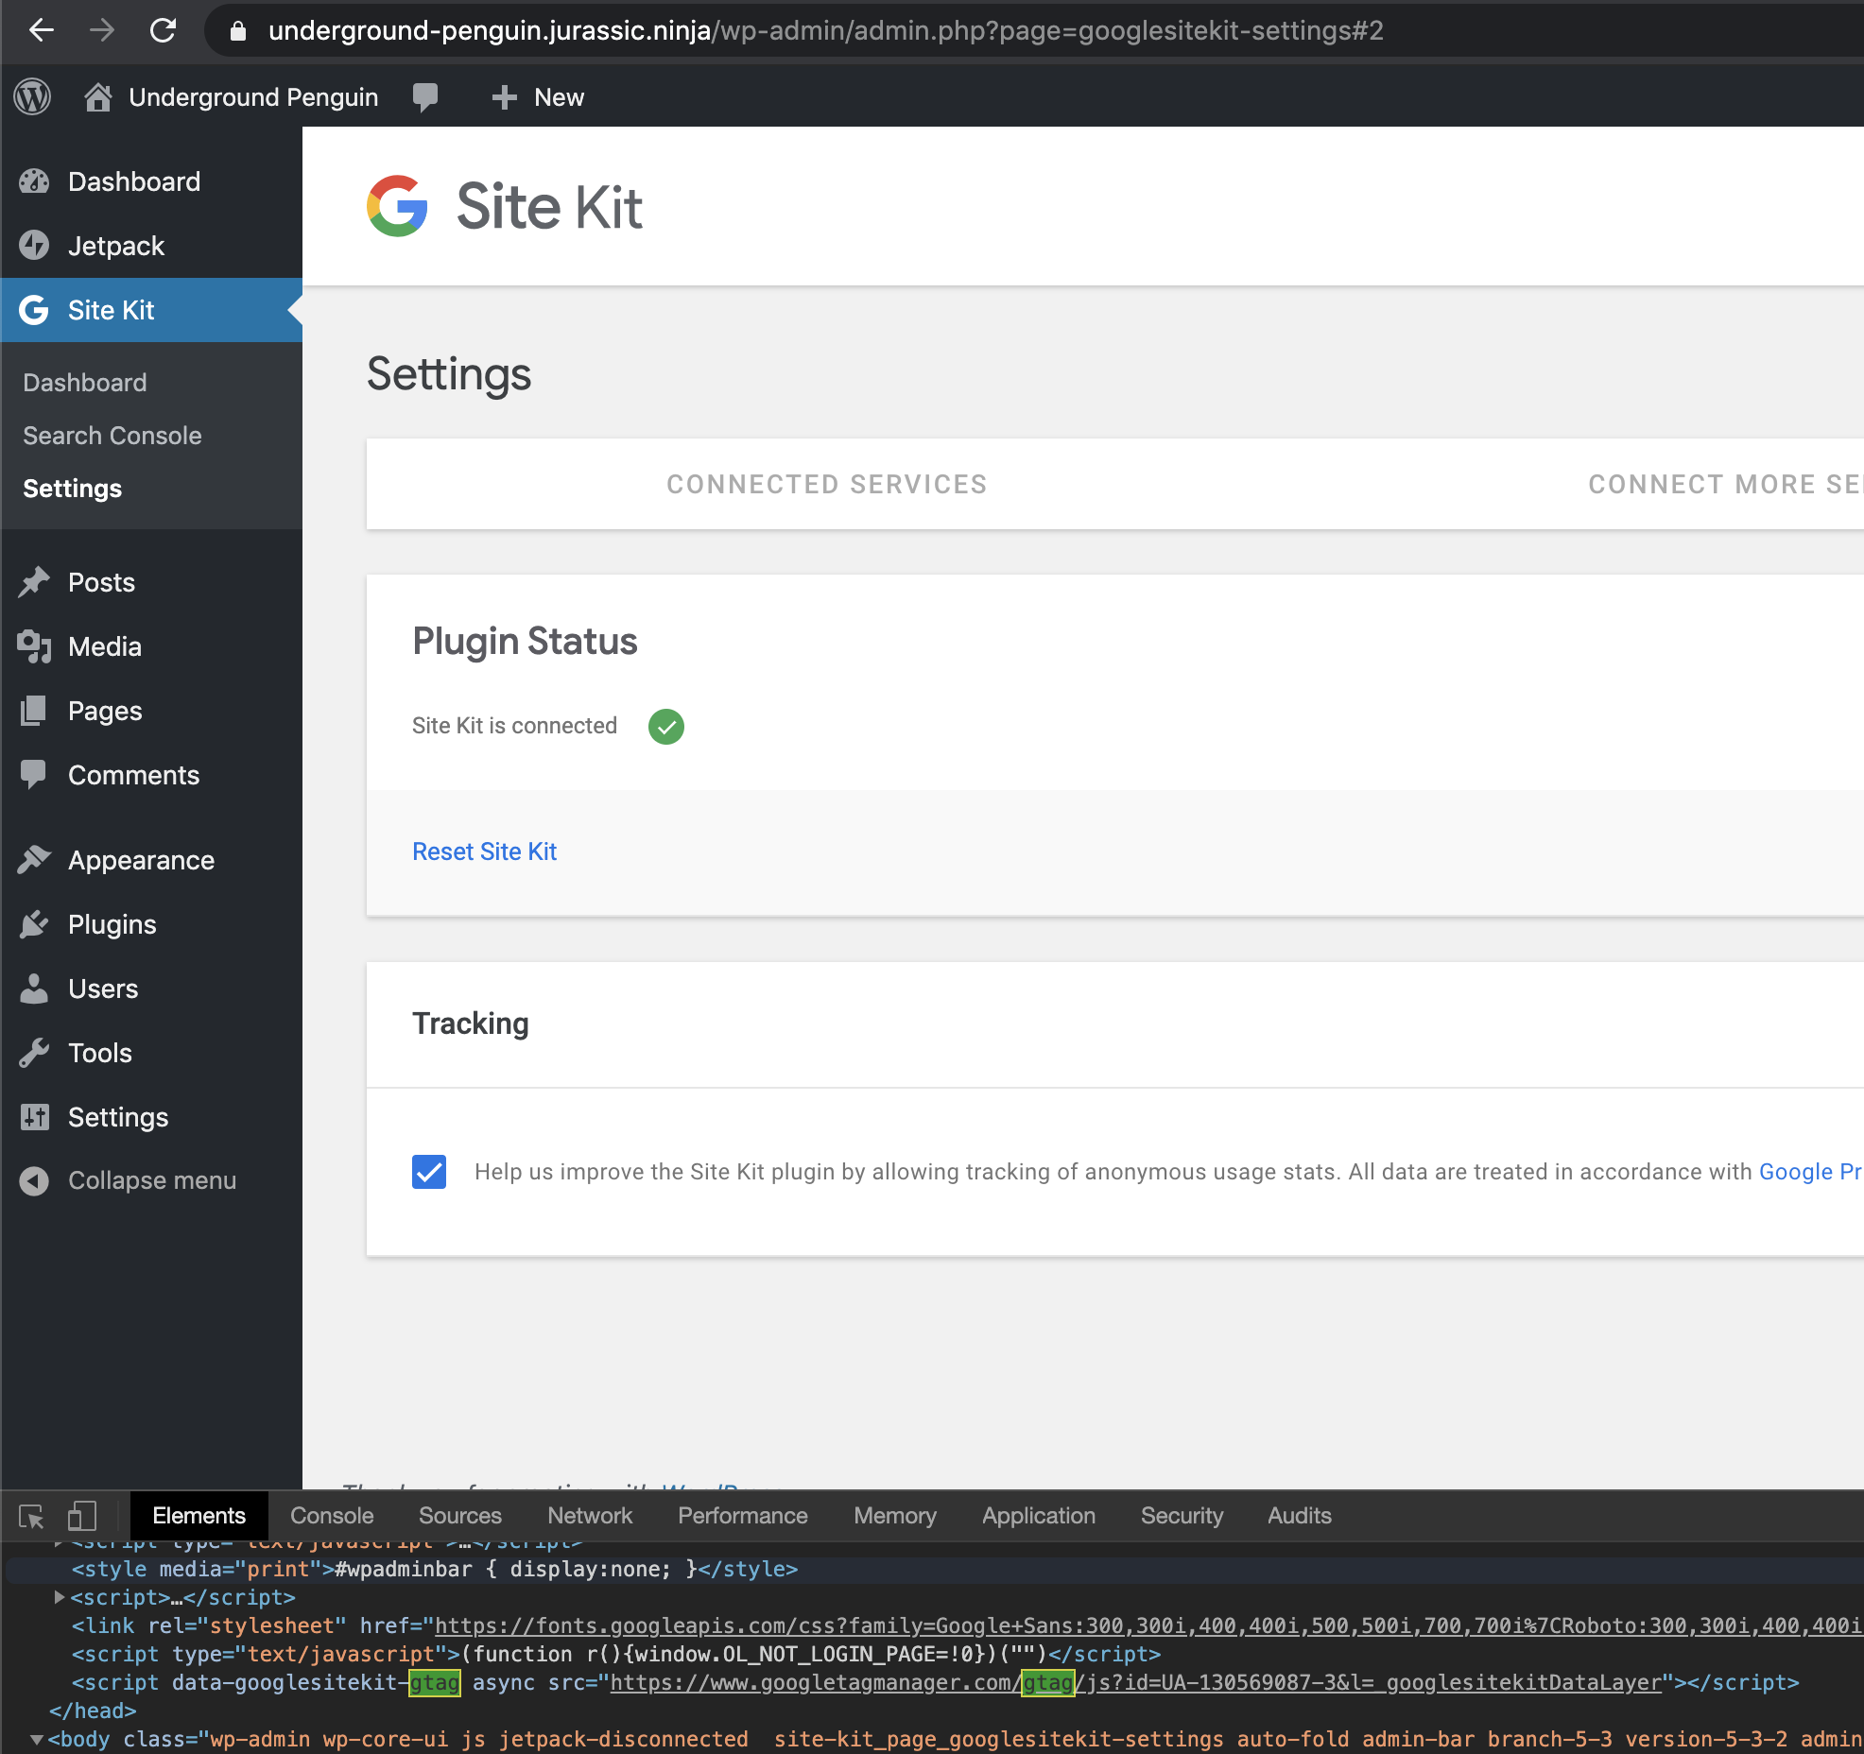Switch to the DevTools Performance tab
1864x1754 pixels.
743,1516
